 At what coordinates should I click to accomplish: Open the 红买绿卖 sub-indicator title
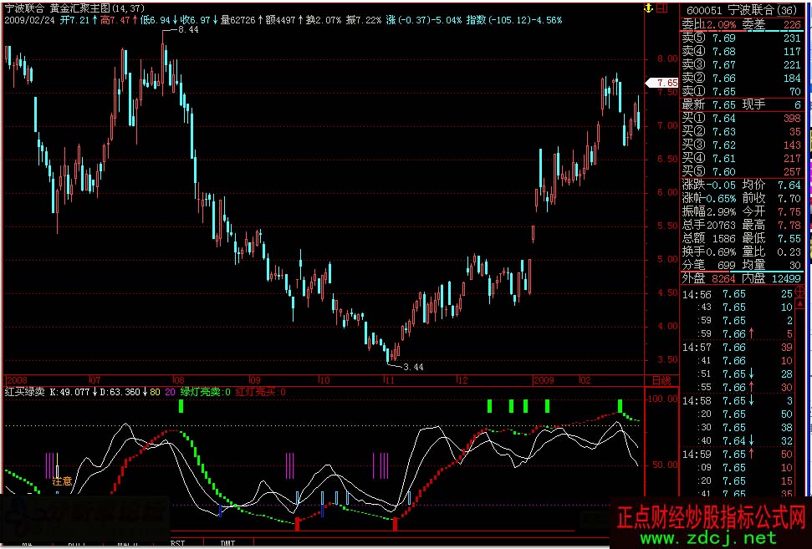point(23,391)
